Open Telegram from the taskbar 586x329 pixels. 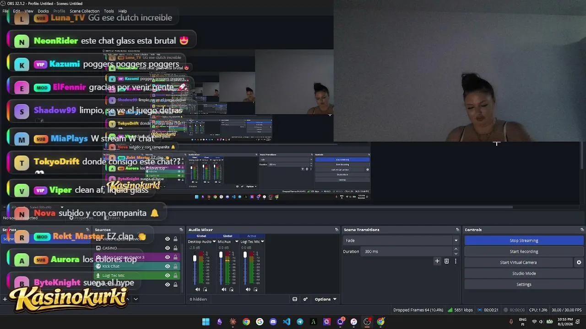pyautogui.click(x=300, y=322)
